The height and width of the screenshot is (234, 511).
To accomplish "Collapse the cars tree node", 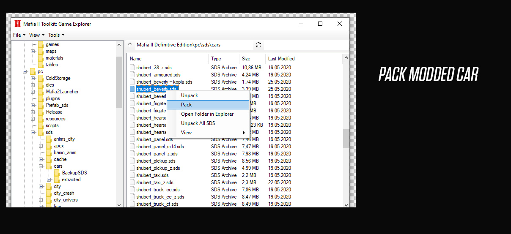I will (x=41, y=166).
